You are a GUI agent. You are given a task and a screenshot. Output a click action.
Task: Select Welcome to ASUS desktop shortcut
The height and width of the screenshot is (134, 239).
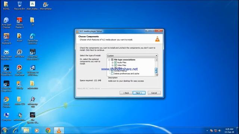pyautogui.click(x=32, y=70)
